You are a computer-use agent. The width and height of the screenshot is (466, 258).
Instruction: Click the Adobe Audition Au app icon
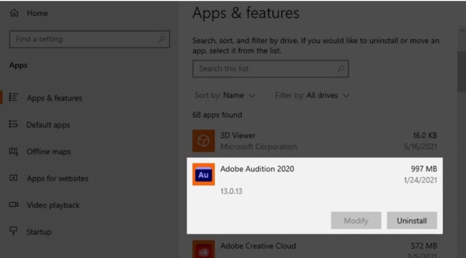(x=204, y=175)
